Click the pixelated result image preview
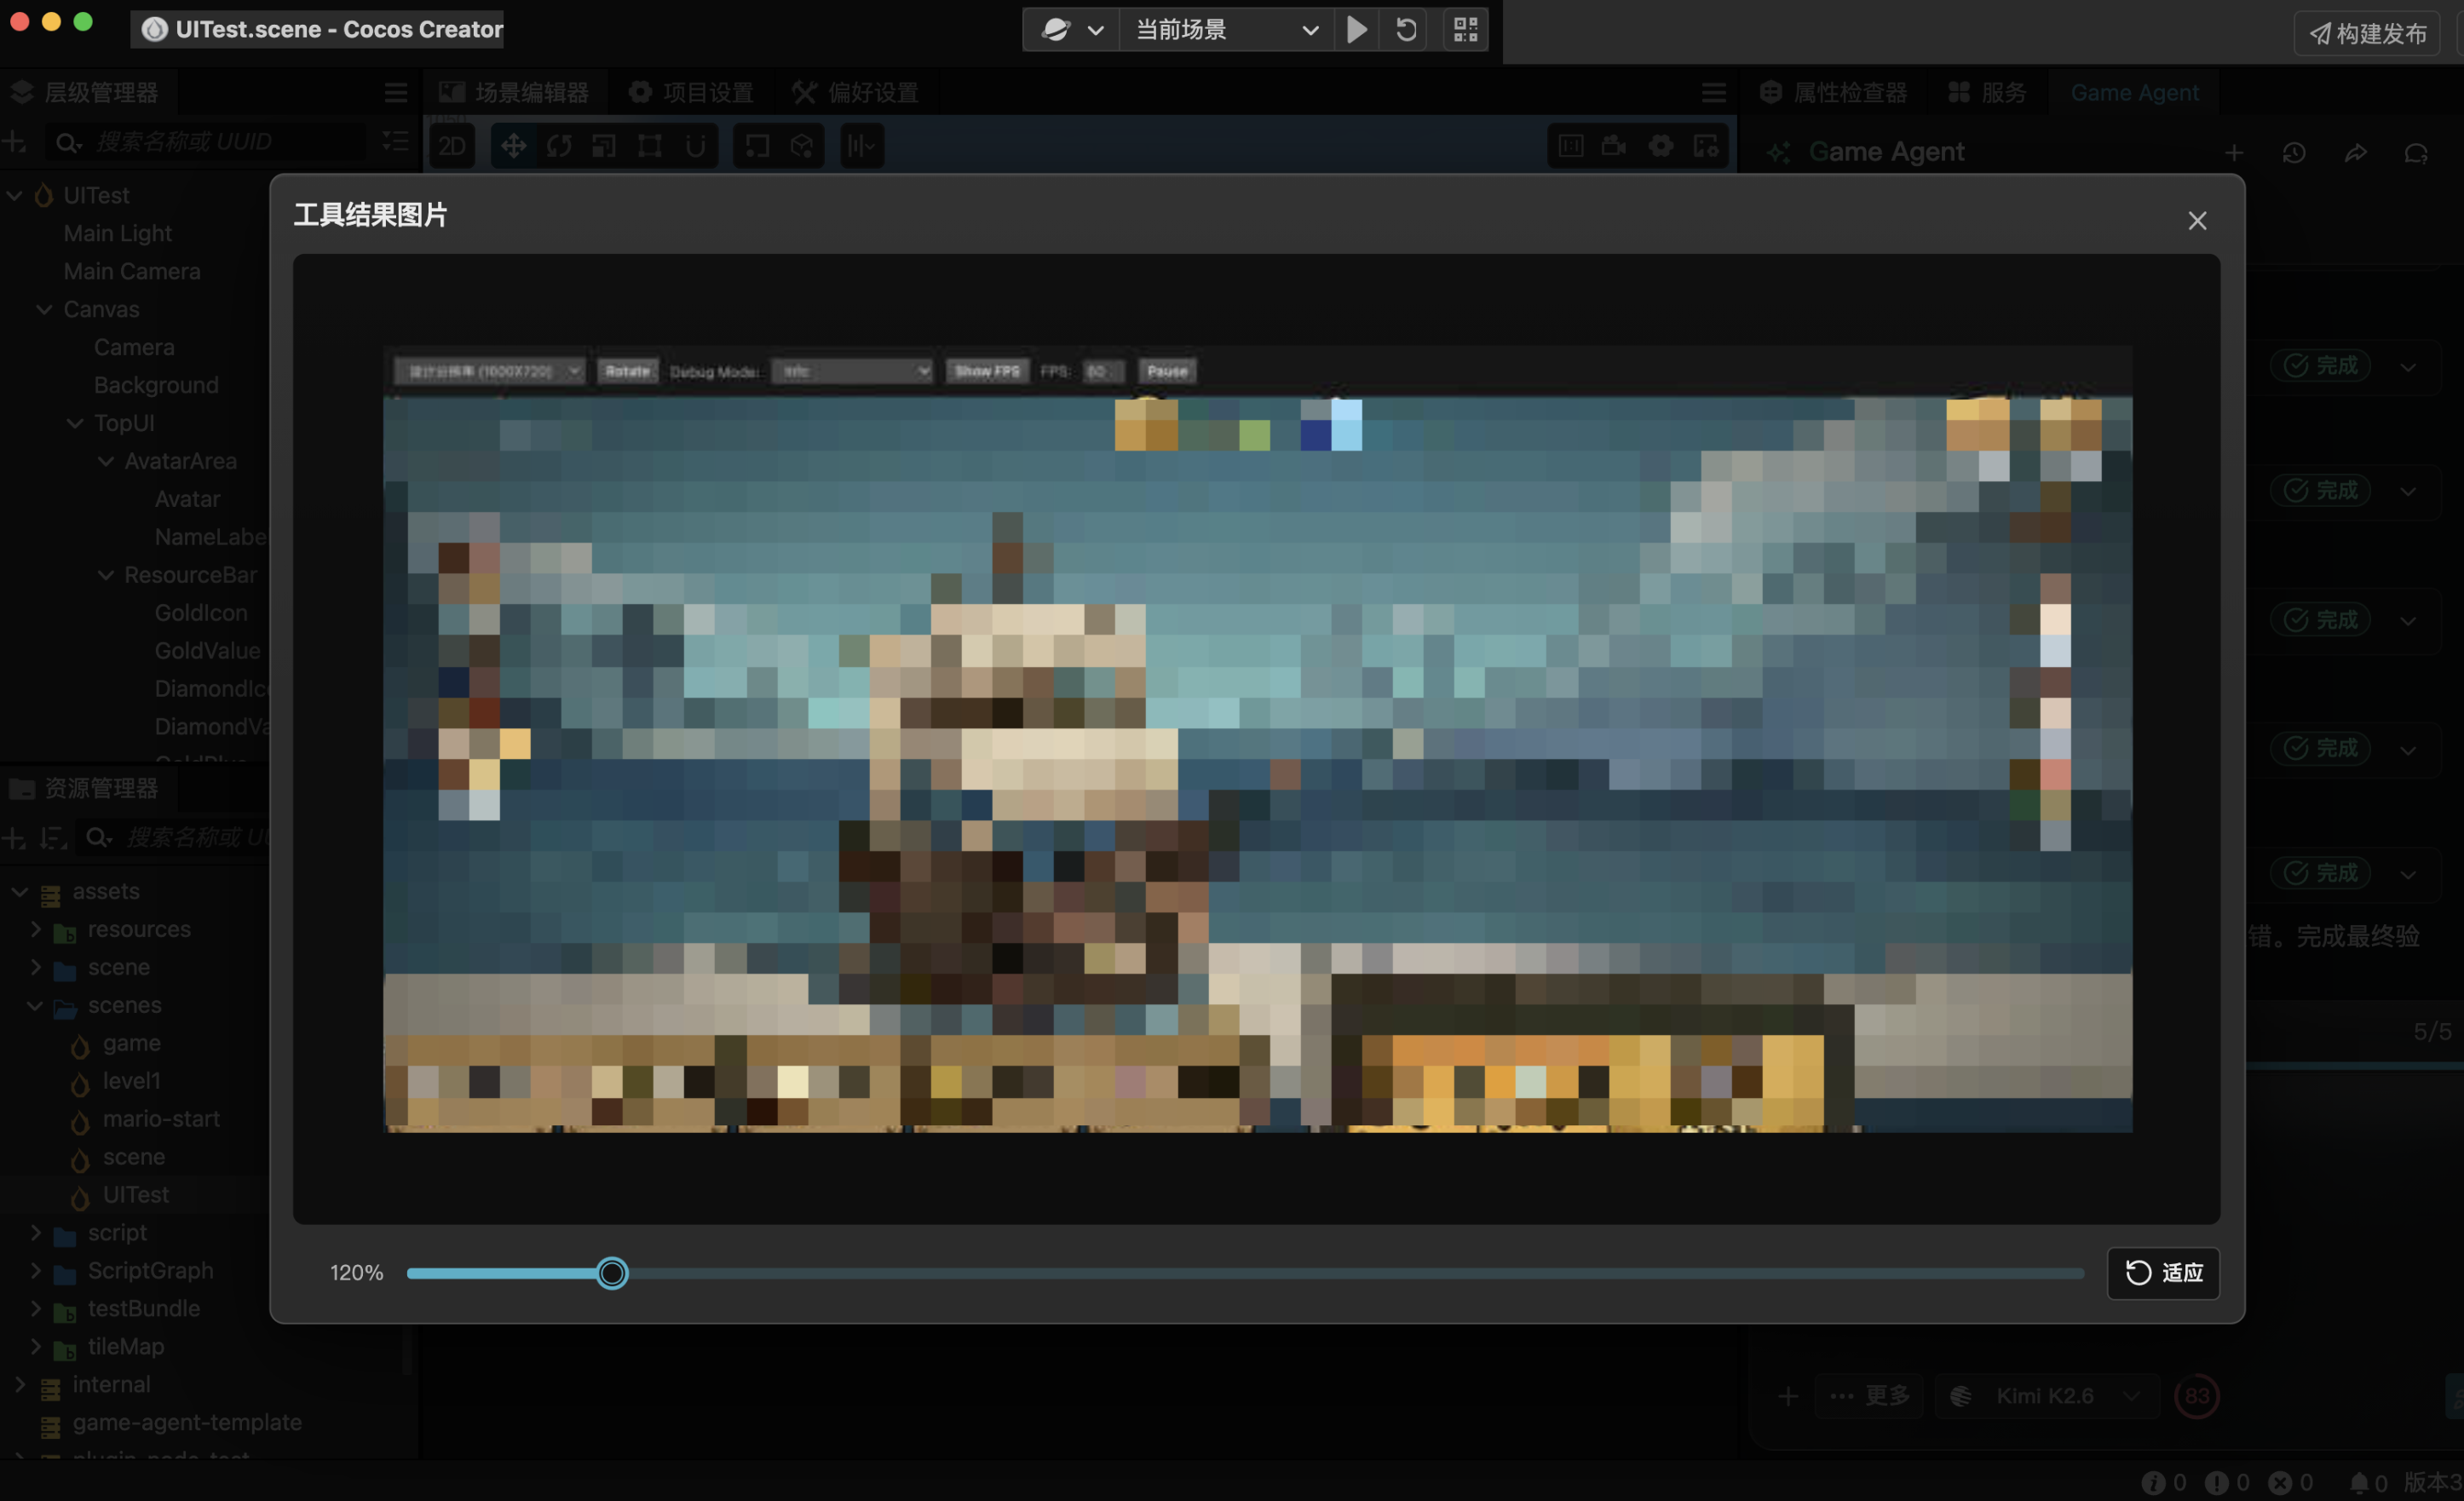The width and height of the screenshot is (2464, 1501). [1257, 739]
